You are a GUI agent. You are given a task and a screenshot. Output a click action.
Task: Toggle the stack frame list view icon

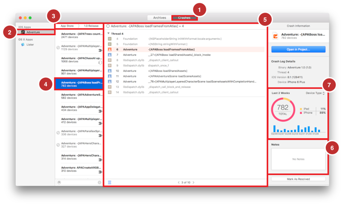pos(109,182)
